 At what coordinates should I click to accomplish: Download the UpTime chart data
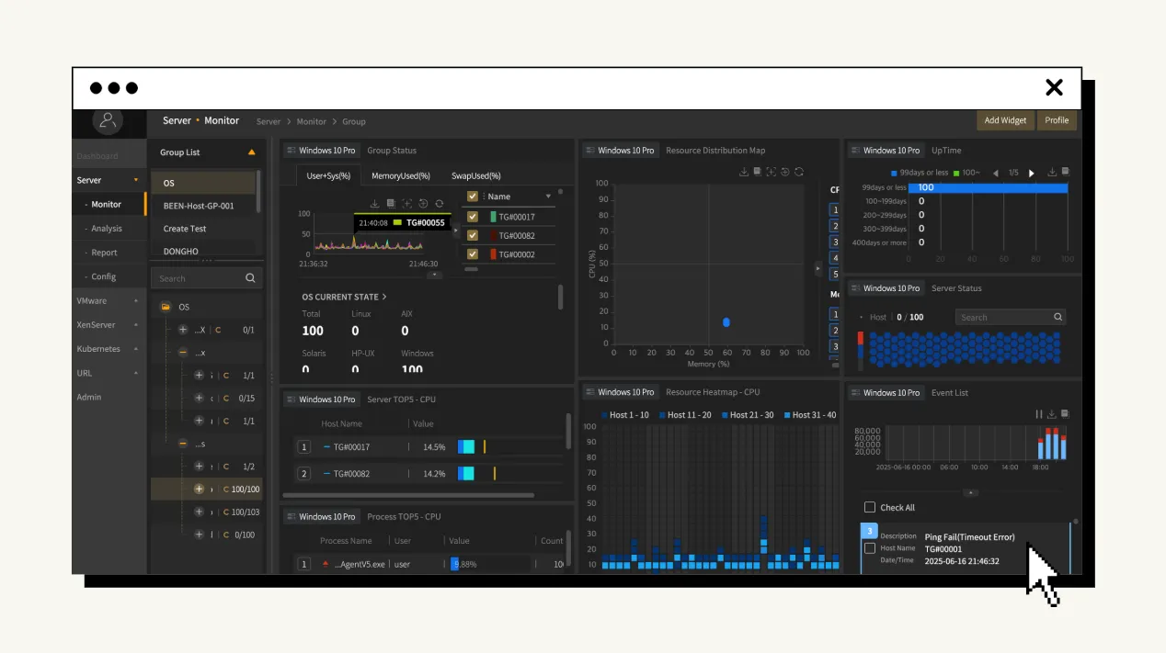[x=1052, y=172]
